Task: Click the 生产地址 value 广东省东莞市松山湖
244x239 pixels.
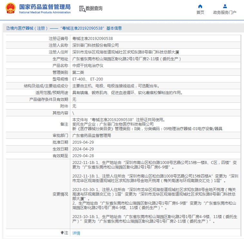Action: coord(127,59)
